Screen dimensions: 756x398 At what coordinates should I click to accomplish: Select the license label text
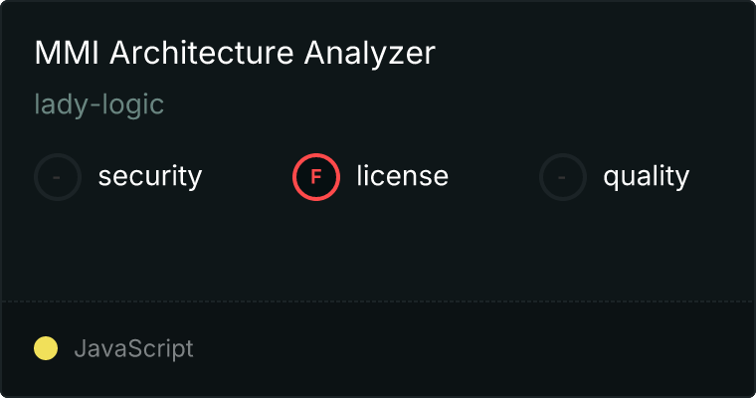(402, 177)
